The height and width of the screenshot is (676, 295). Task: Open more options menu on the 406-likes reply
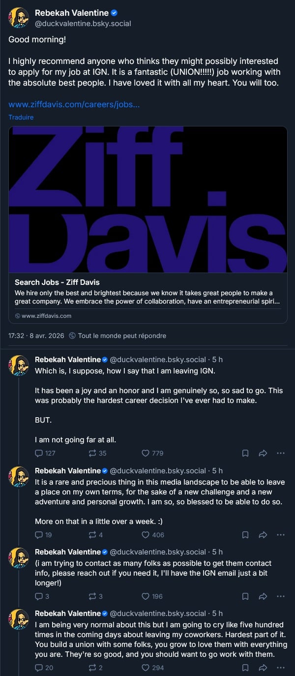coord(281,535)
